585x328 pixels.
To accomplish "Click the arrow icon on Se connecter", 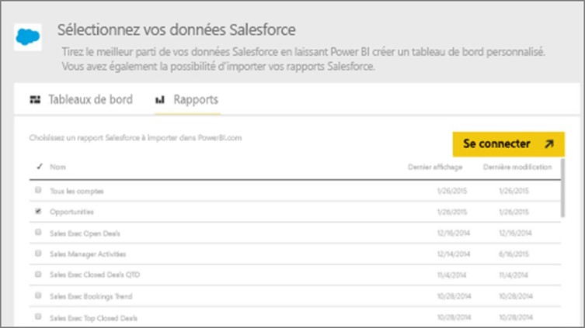I will [548, 143].
